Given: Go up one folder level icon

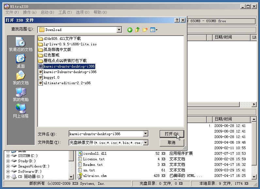Looking at the screenshot, I should [x=137, y=30].
